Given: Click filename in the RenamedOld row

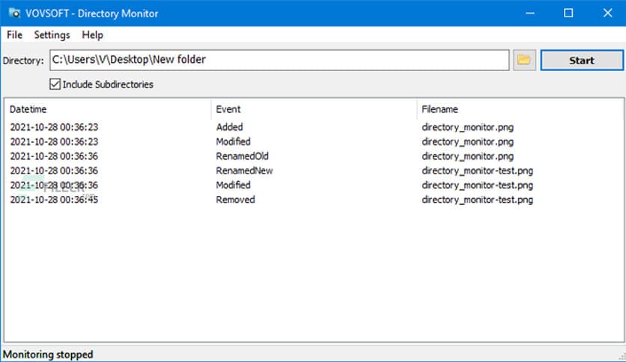Looking at the screenshot, I should pyautogui.click(x=467, y=156).
